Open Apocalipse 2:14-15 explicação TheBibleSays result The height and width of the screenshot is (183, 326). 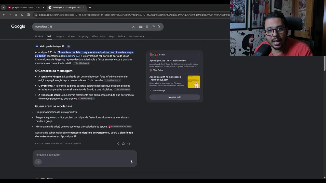click(x=165, y=78)
